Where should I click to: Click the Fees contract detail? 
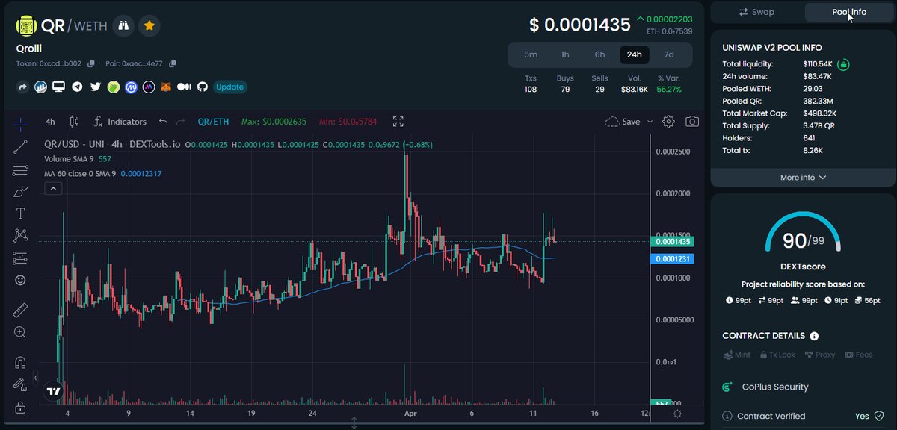click(x=858, y=355)
